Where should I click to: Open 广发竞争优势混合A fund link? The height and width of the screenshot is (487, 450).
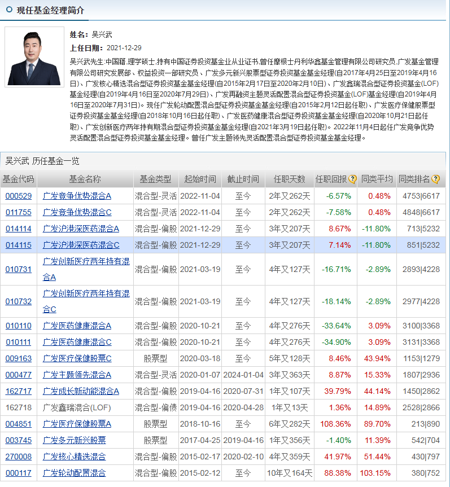[77, 196]
